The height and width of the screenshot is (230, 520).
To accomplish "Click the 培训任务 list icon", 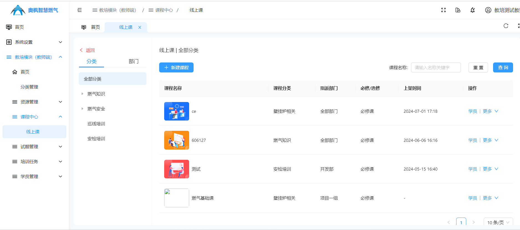I will [x=15, y=161].
